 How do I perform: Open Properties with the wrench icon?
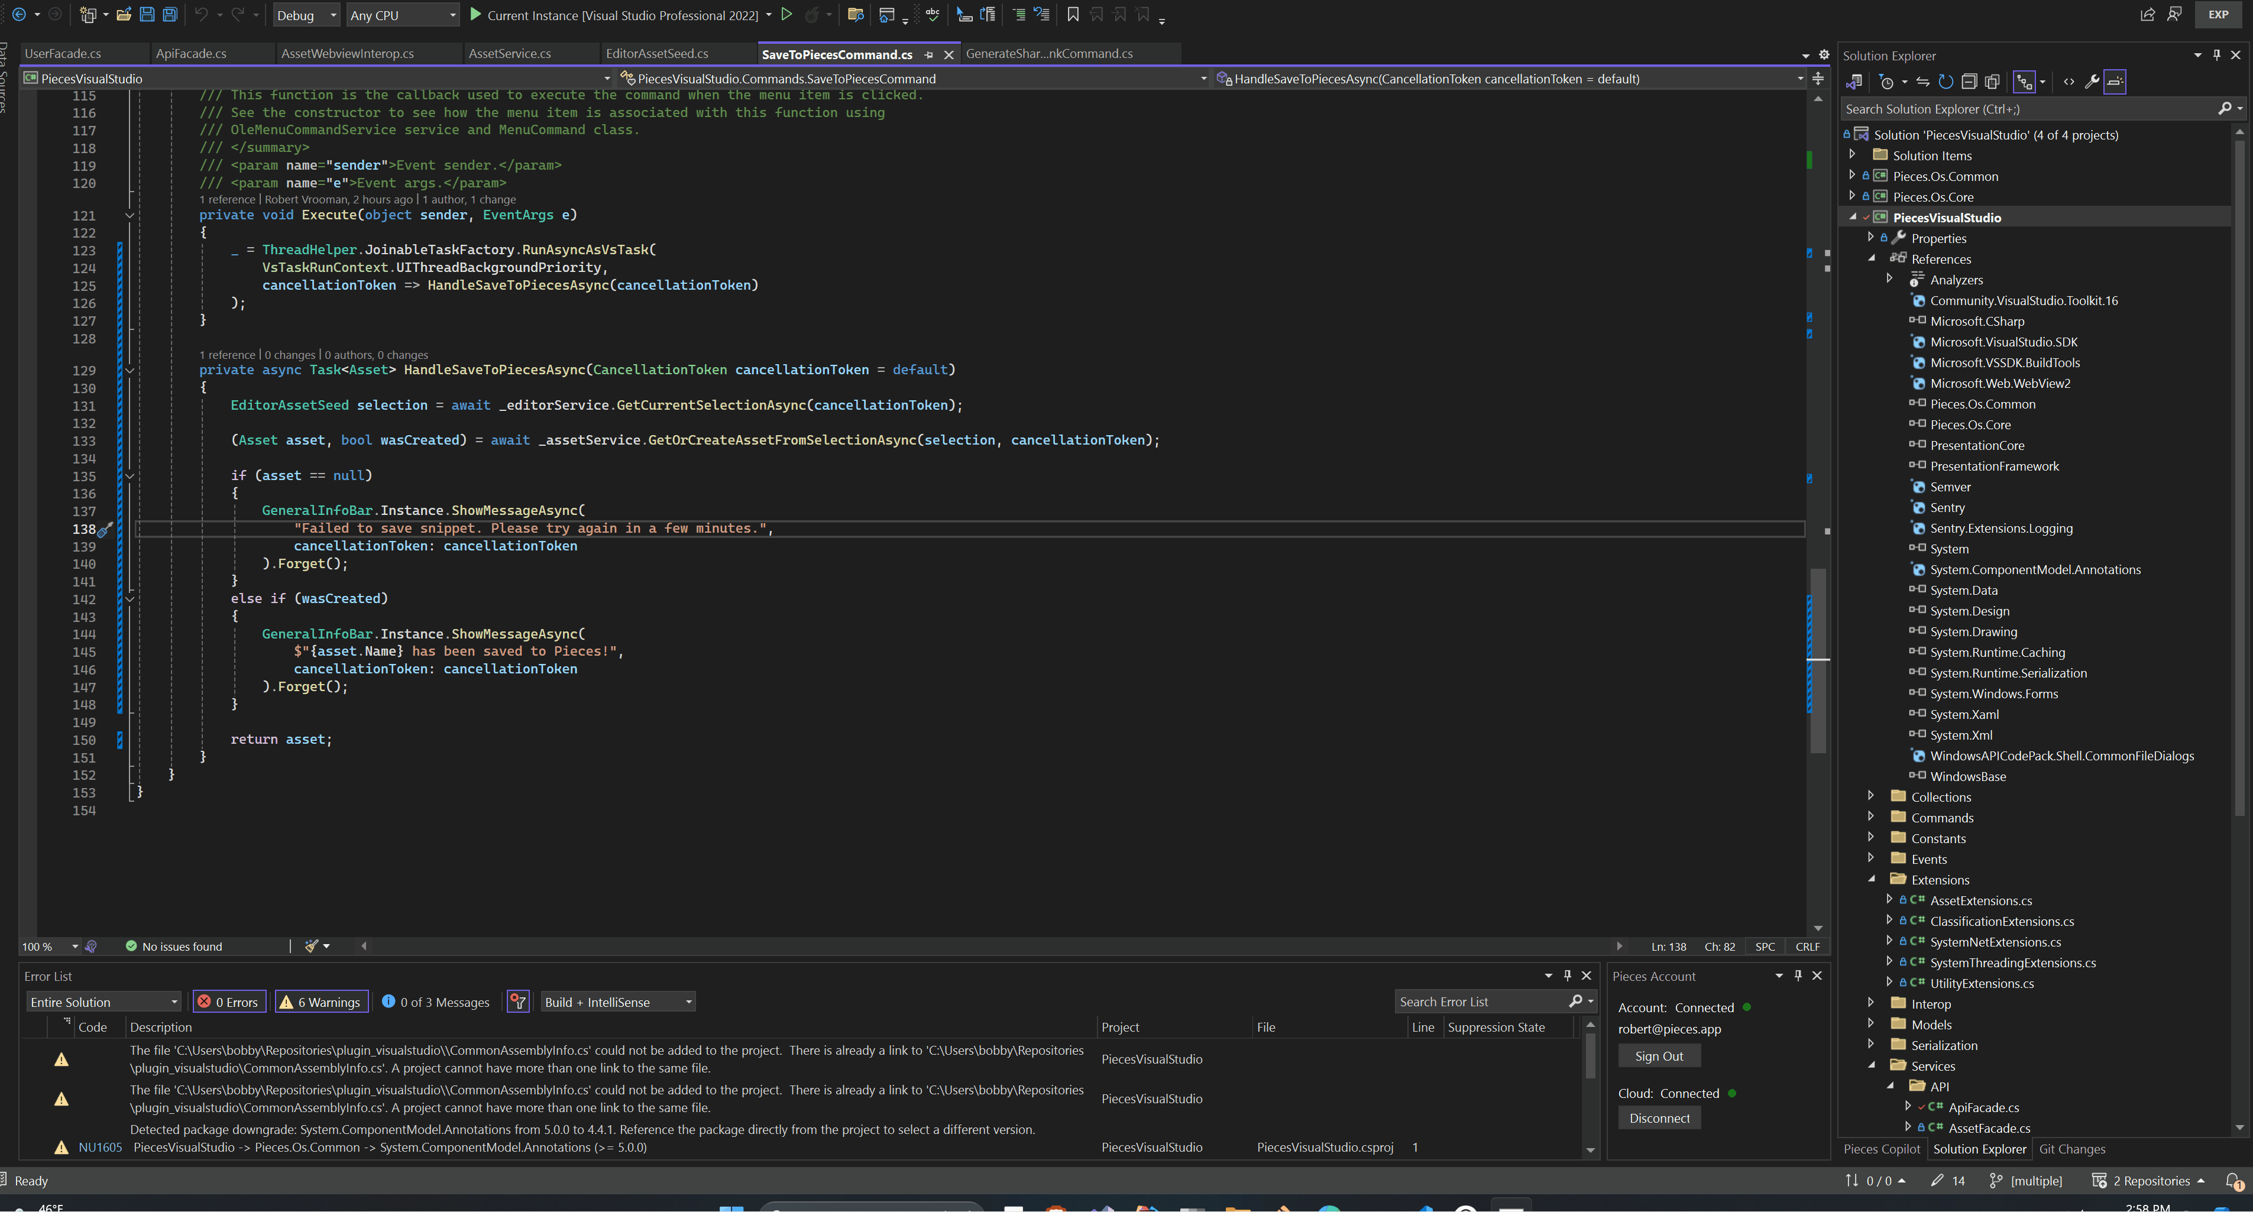coord(2091,82)
